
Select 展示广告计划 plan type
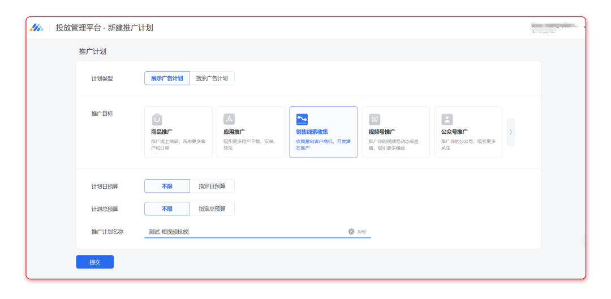point(167,79)
